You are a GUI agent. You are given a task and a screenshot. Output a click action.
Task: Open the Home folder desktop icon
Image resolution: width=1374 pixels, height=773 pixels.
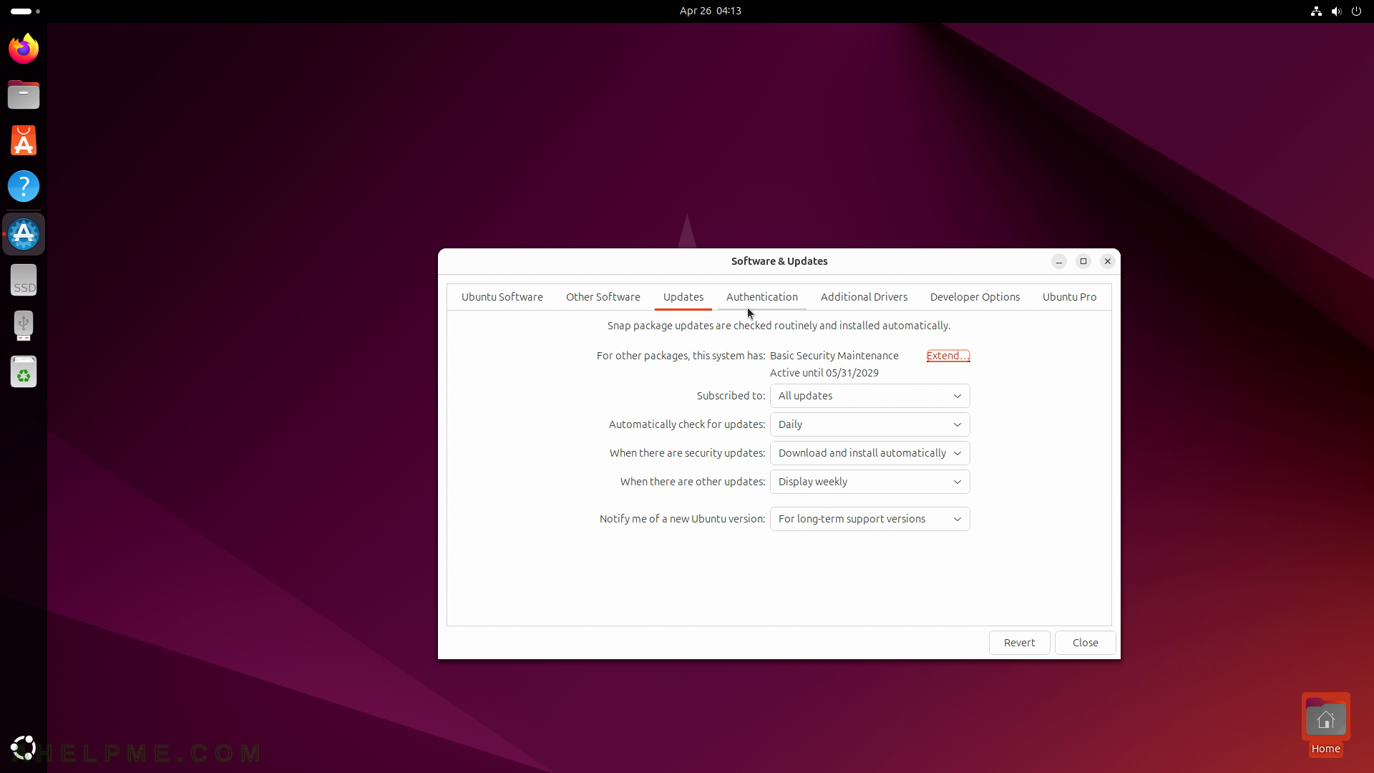pyautogui.click(x=1325, y=724)
